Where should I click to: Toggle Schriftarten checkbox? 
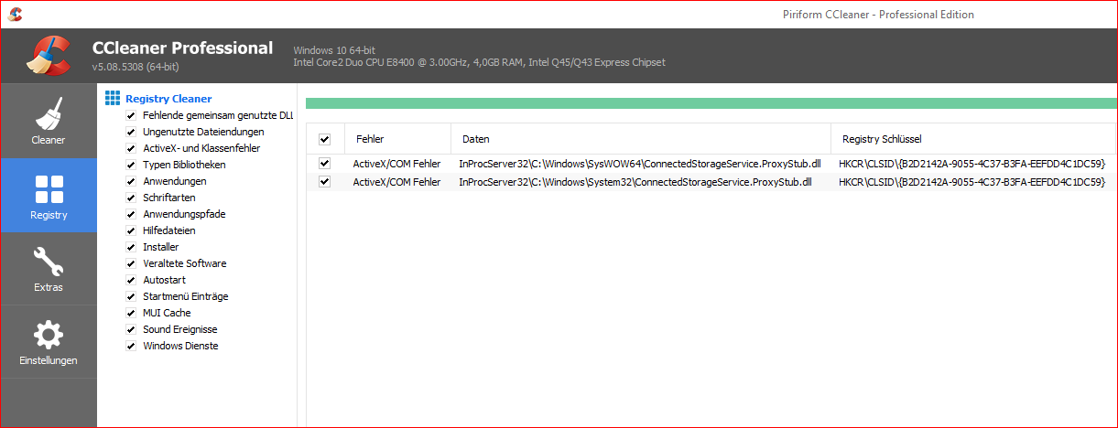pyautogui.click(x=131, y=198)
